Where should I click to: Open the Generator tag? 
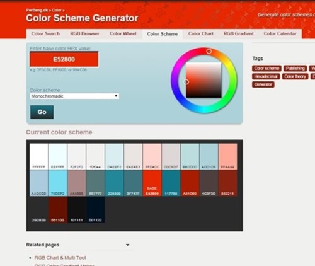[x=263, y=84]
